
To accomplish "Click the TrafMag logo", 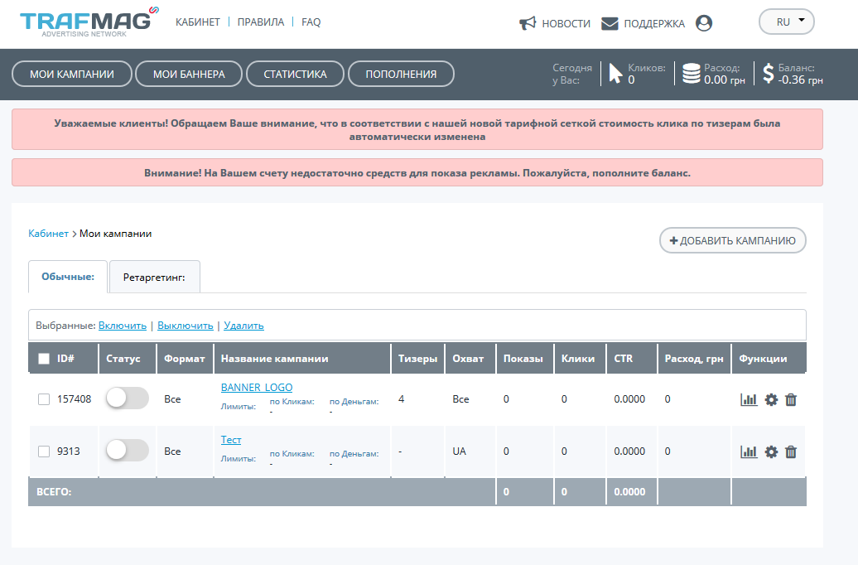I will point(87,23).
